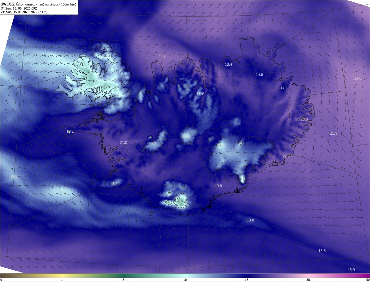Click the 0 tick on the color scale
The height and width of the screenshot is (282, 370).
pyautogui.click(x=1, y=280)
